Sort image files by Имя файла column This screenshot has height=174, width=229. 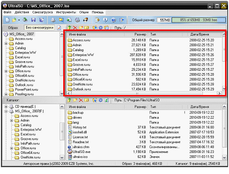[96, 34]
